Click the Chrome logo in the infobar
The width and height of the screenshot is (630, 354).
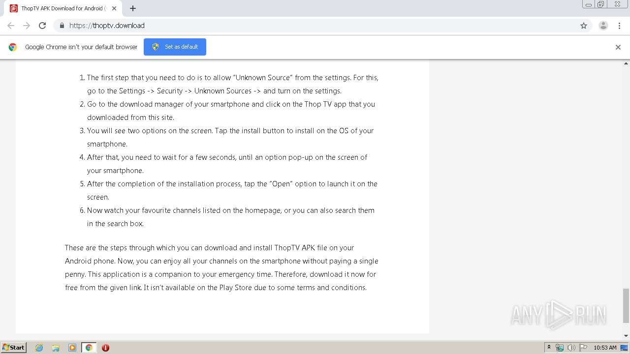[13, 47]
